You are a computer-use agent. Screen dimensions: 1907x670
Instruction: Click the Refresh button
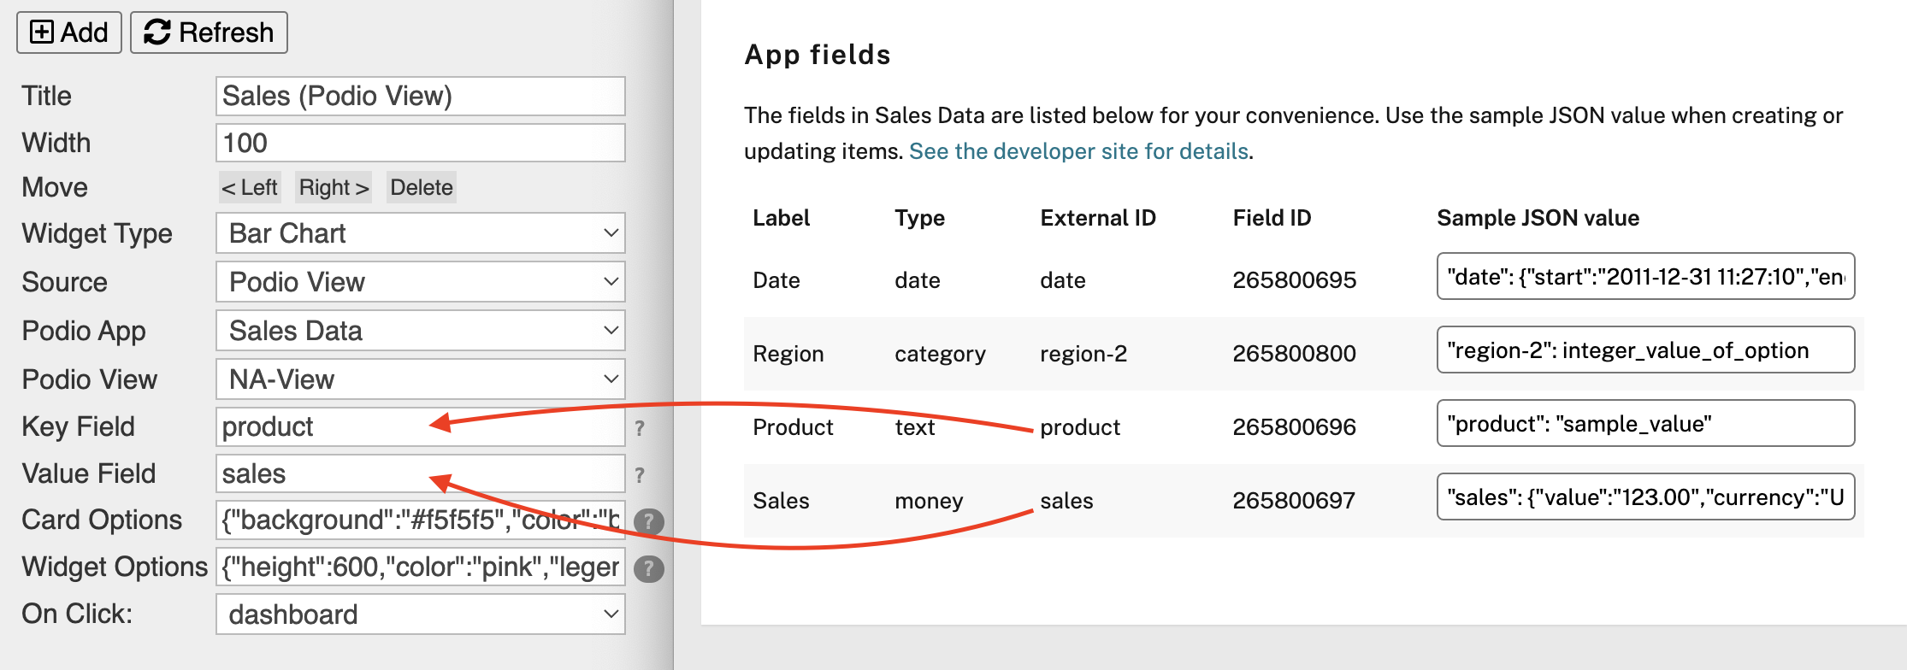[209, 32]
